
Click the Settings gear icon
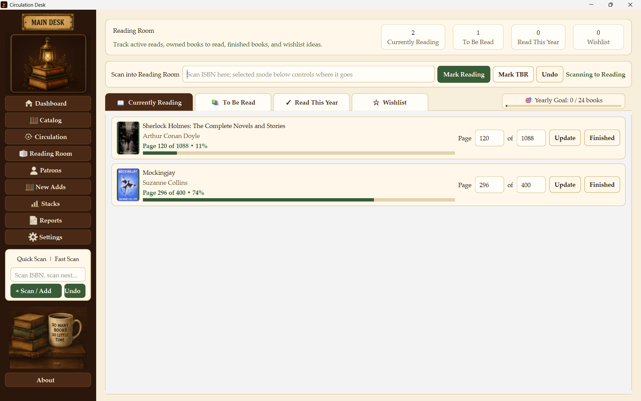(33, 237)
